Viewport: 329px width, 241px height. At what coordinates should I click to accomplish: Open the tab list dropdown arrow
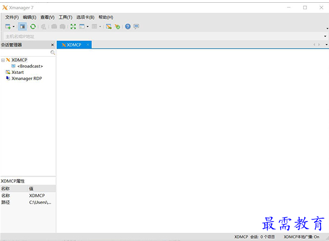(326, 45)
